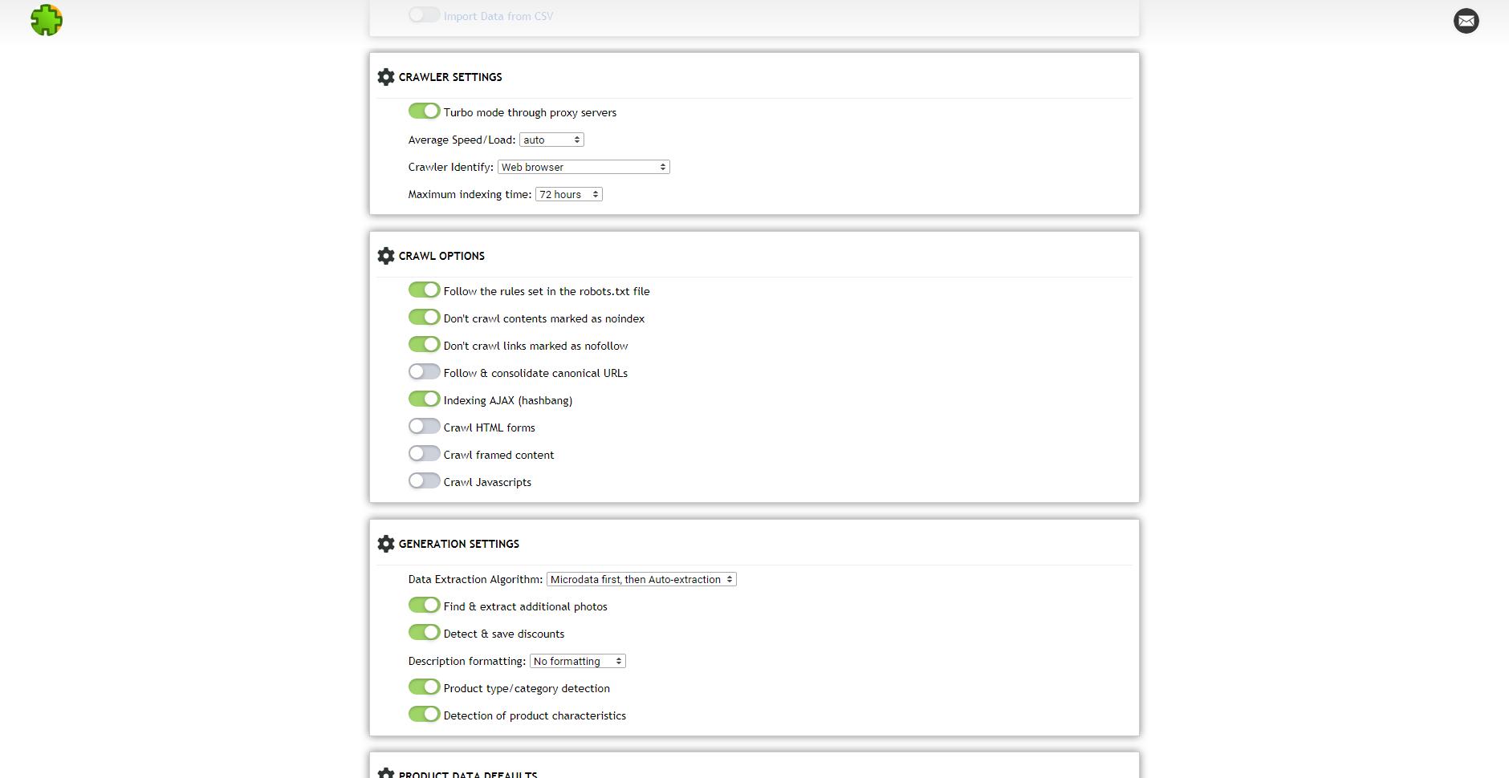Click the Crawl framed content label
Viewport: 1509px width, 778px height.
click(x=498, y=455)
